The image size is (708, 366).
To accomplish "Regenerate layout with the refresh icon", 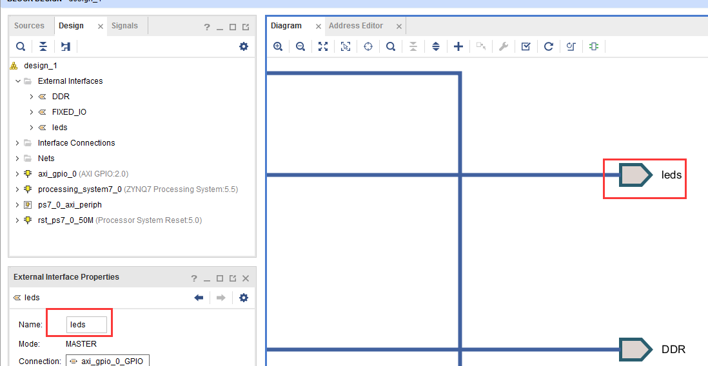I will [548, 46].
